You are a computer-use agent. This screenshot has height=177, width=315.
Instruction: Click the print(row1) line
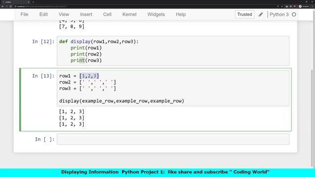click(x=86, y=48)
